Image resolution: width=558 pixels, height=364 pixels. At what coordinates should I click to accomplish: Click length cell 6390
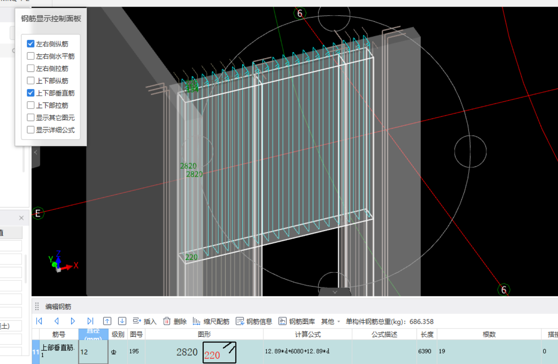[x=427, y=352]
